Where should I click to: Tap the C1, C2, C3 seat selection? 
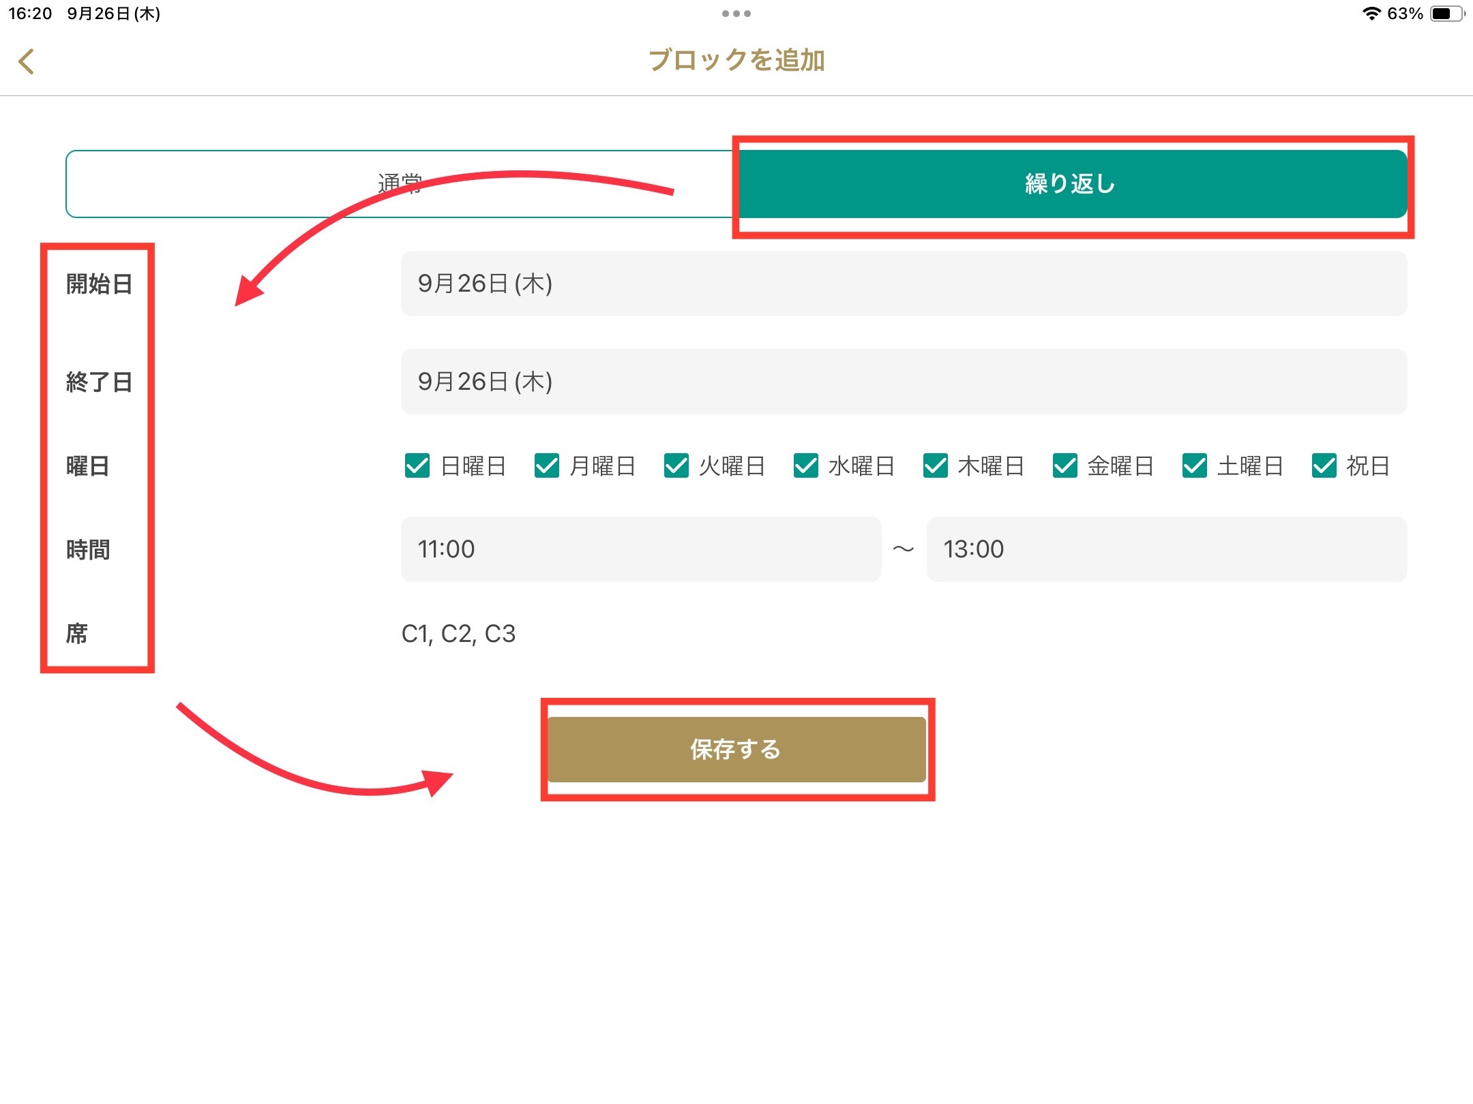pyautogui.click(x=459, y=634)
